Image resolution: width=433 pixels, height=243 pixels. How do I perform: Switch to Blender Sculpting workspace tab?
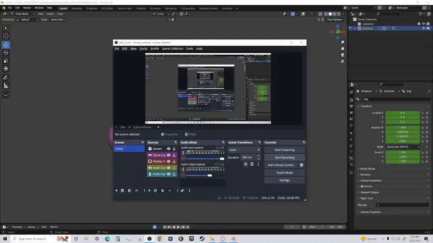pyautogui.click(x=91, y=9)
